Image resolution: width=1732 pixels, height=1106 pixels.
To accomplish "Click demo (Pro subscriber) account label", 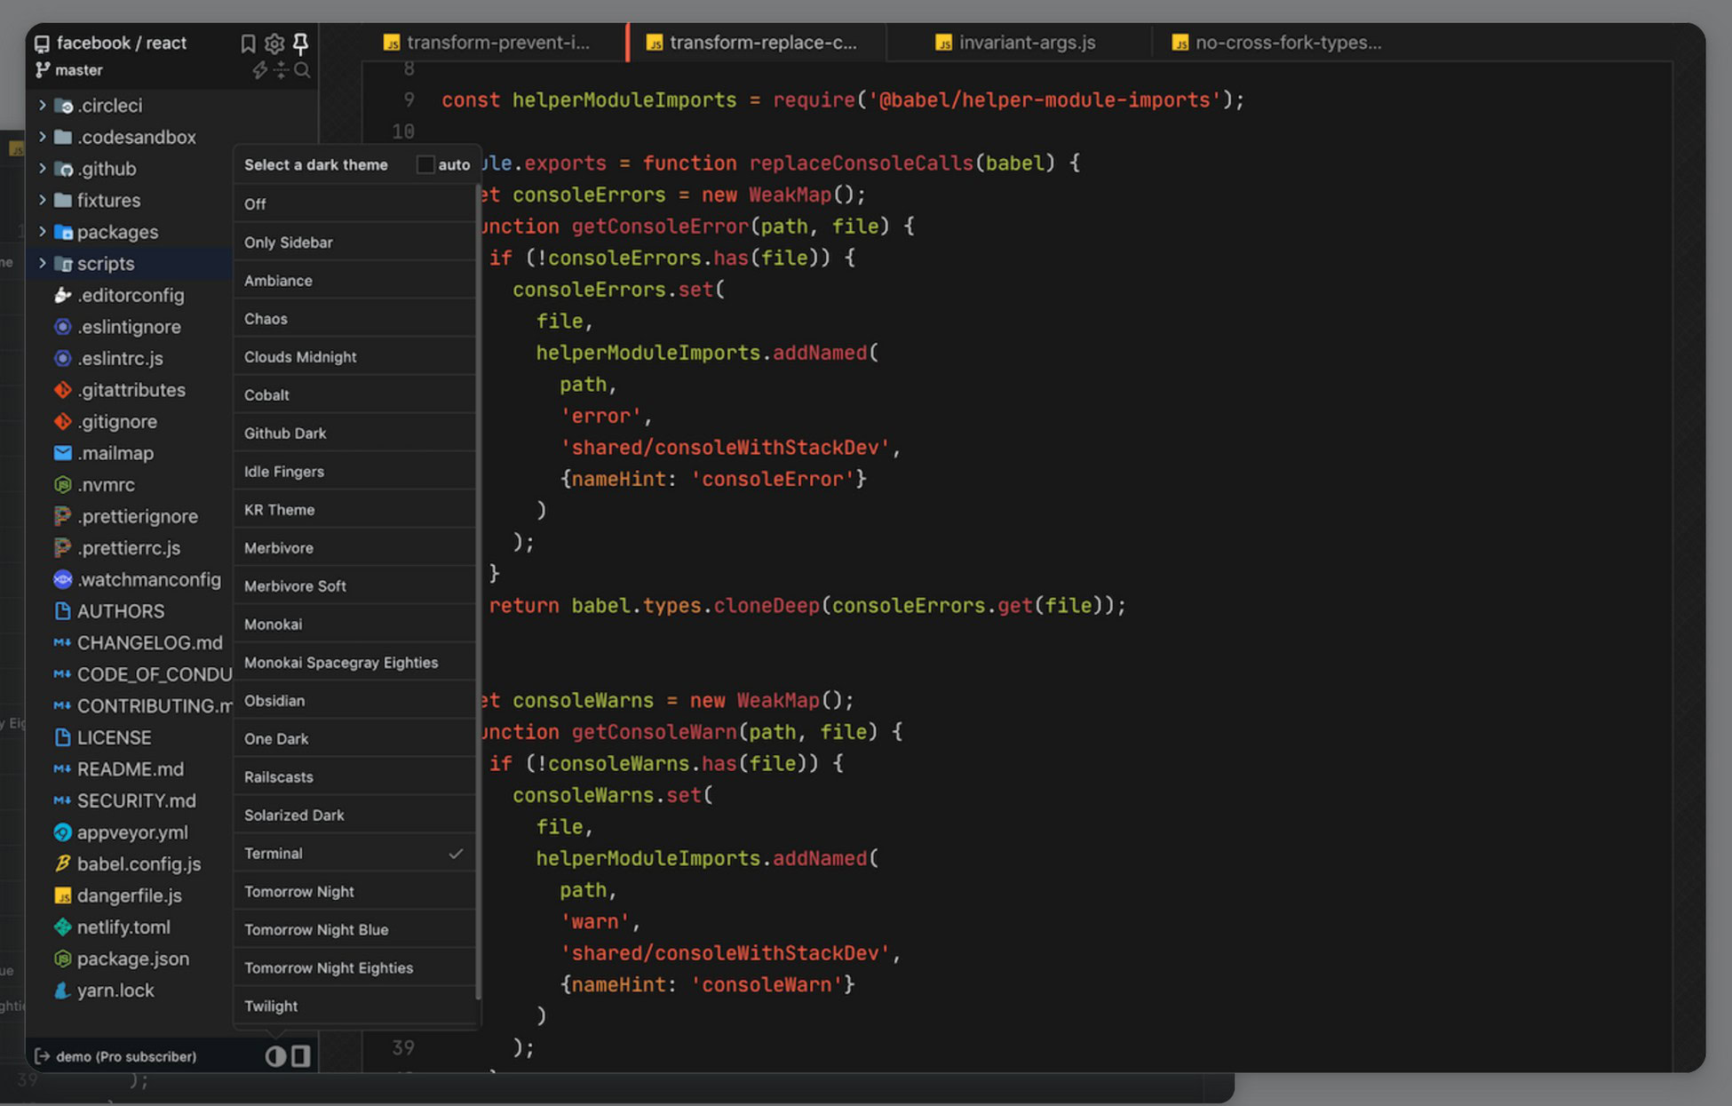I will (126, 1056).
